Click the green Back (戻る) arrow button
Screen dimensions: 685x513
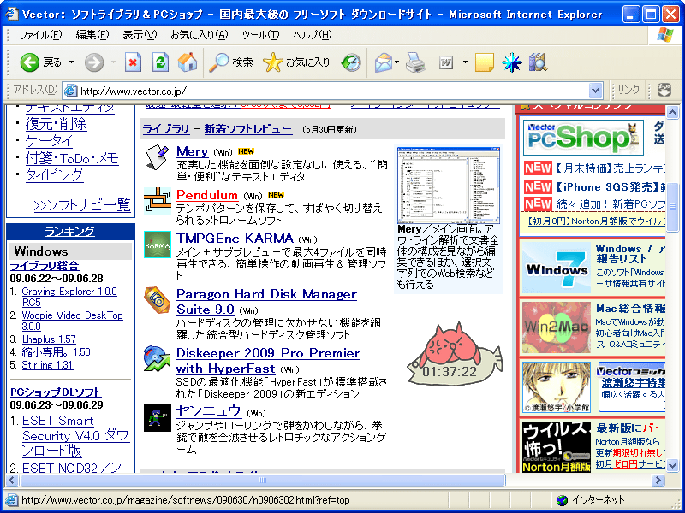tap(30, 62)
